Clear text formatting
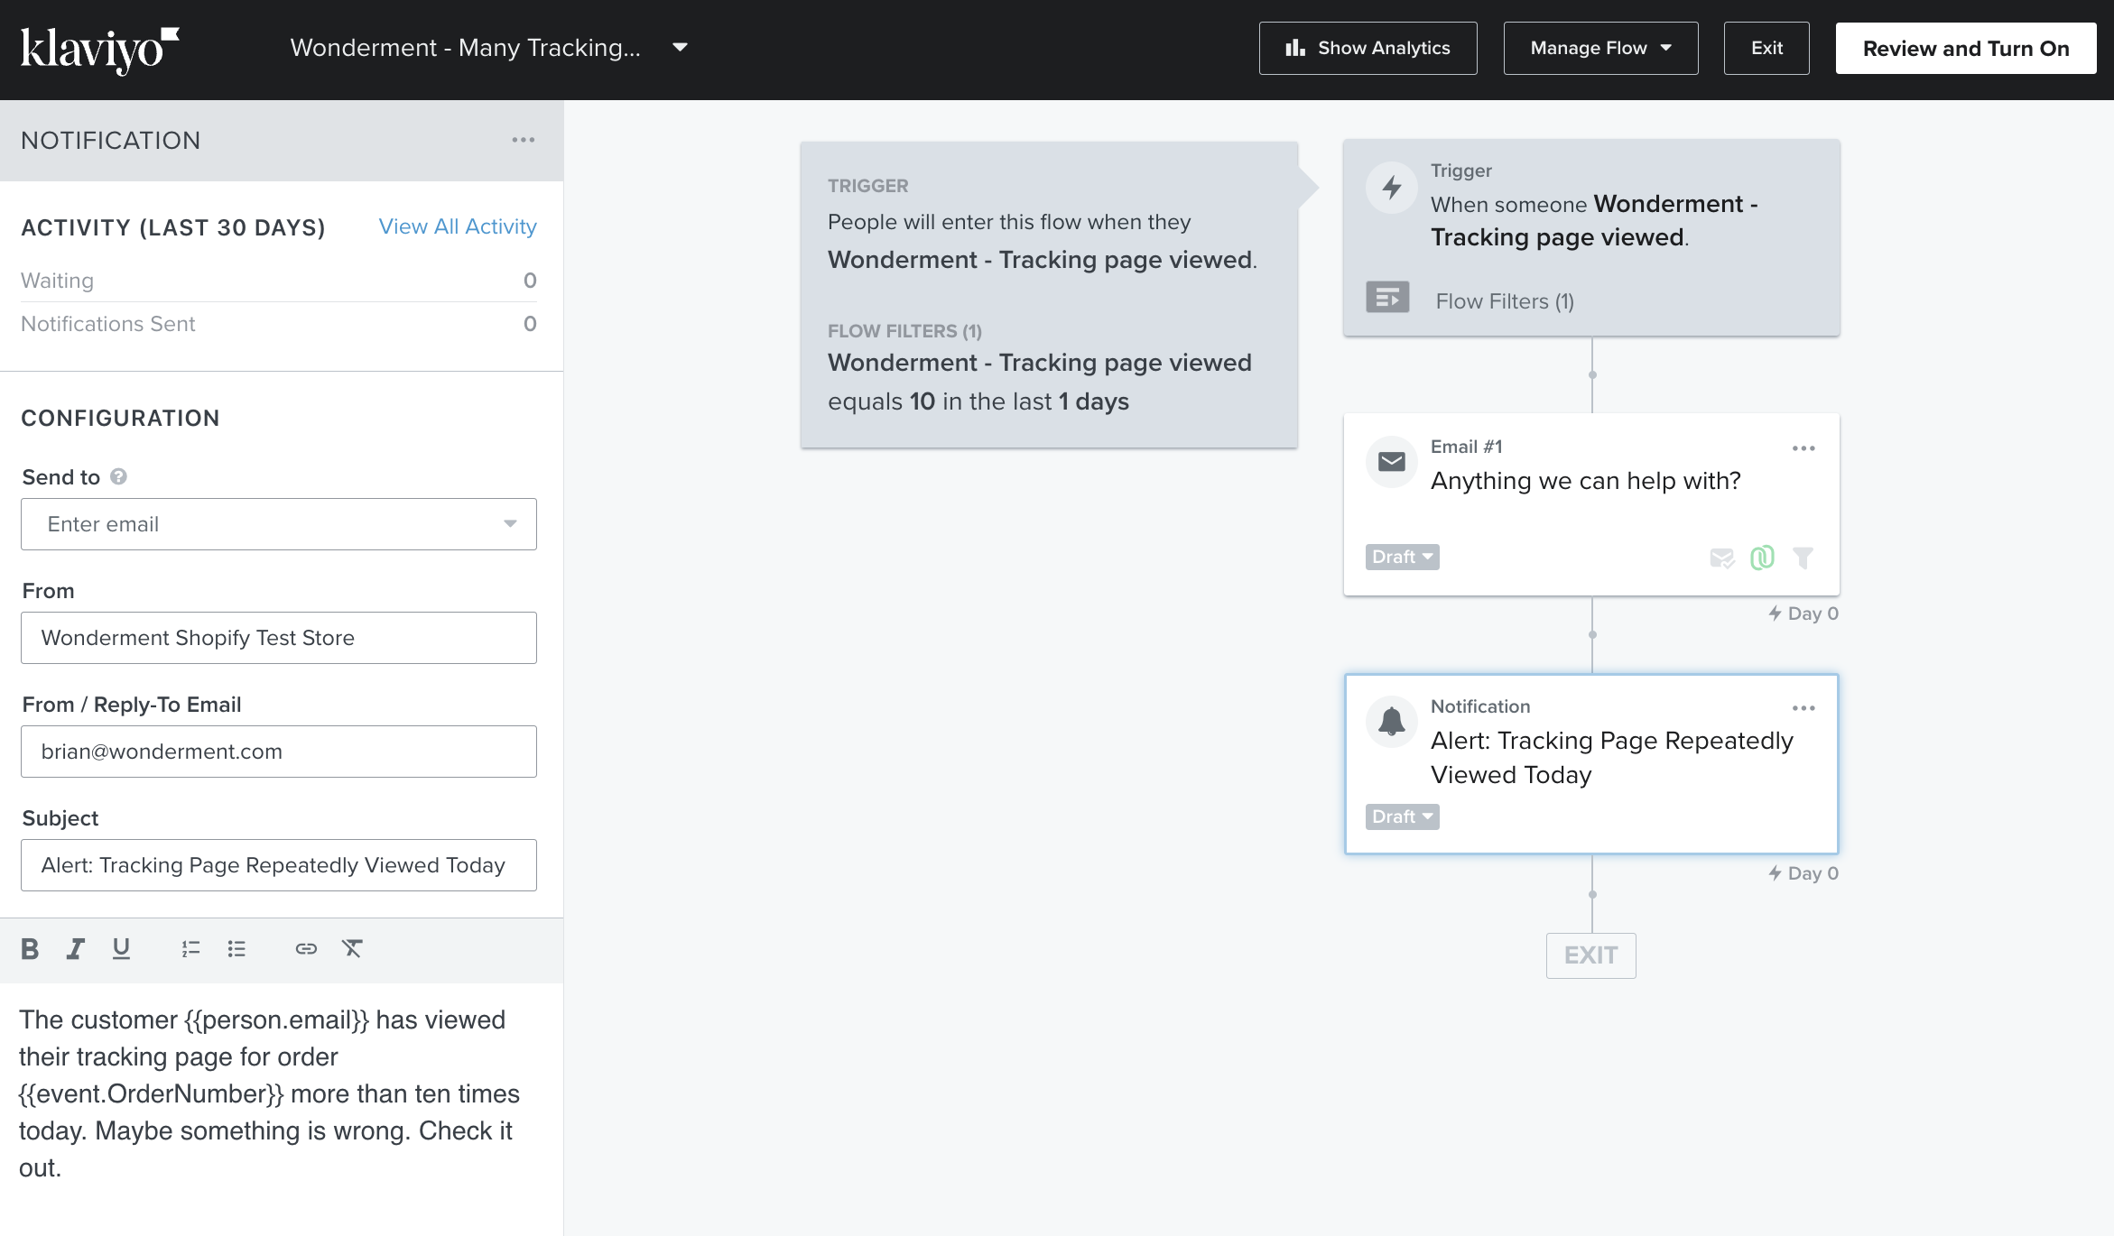2114x1236 pixels. 352,948
